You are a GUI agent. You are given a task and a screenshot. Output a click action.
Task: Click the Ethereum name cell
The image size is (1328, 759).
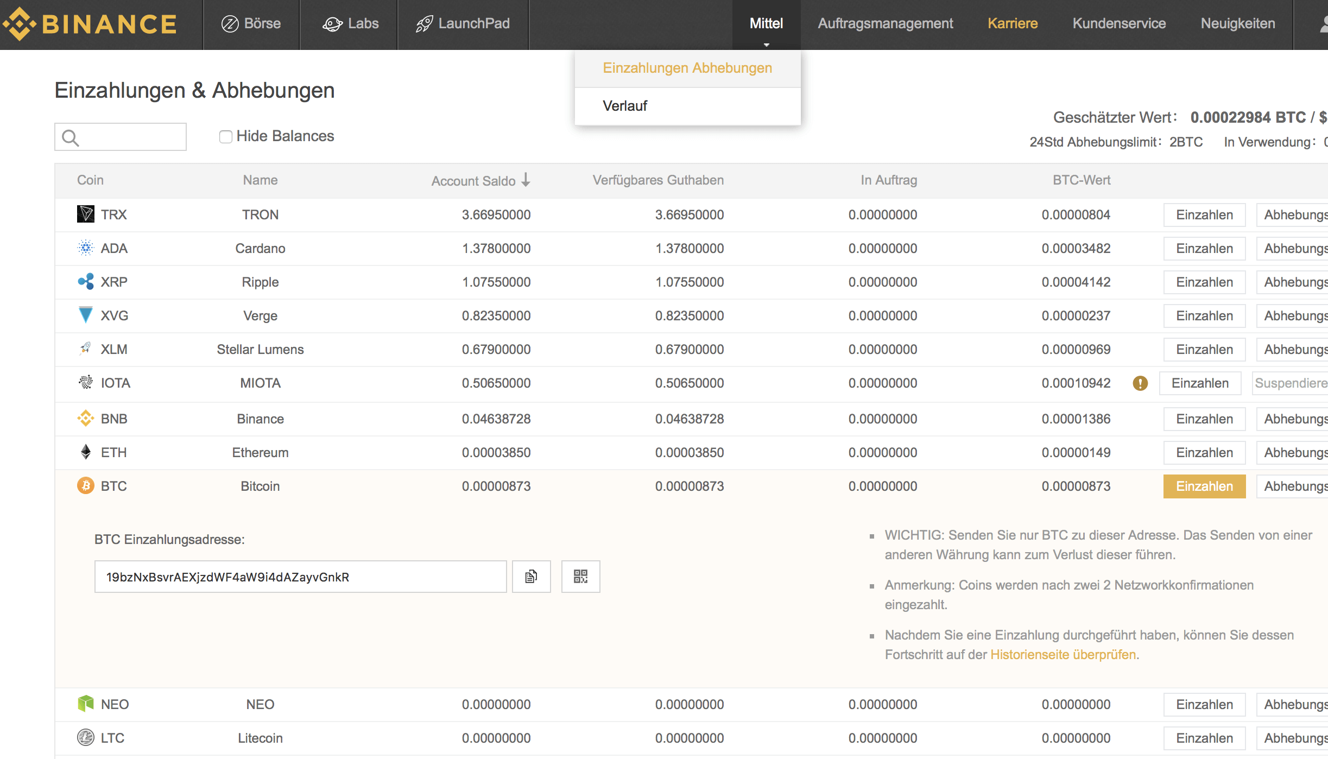260,453
